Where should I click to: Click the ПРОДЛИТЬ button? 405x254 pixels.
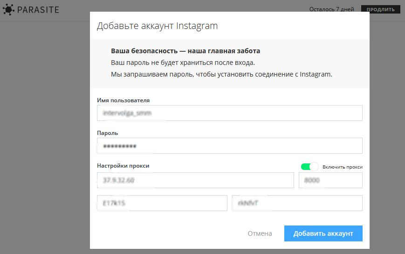[x=380, y=9]
